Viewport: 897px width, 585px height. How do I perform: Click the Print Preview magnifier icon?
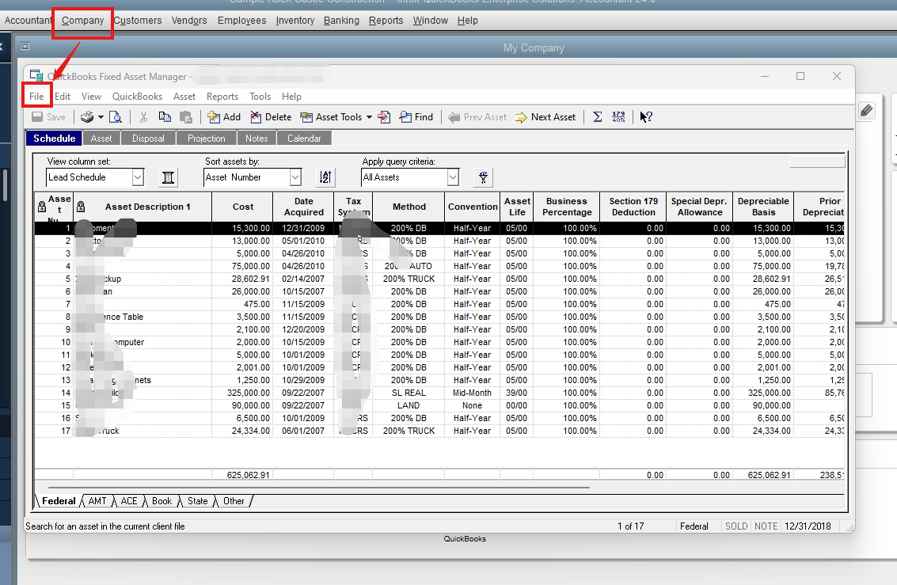coord(116,117)
